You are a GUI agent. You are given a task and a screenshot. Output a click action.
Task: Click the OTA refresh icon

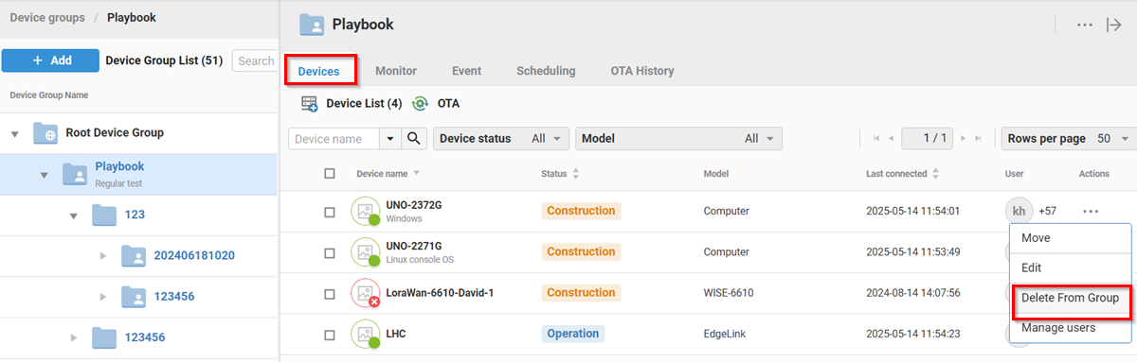421,103
